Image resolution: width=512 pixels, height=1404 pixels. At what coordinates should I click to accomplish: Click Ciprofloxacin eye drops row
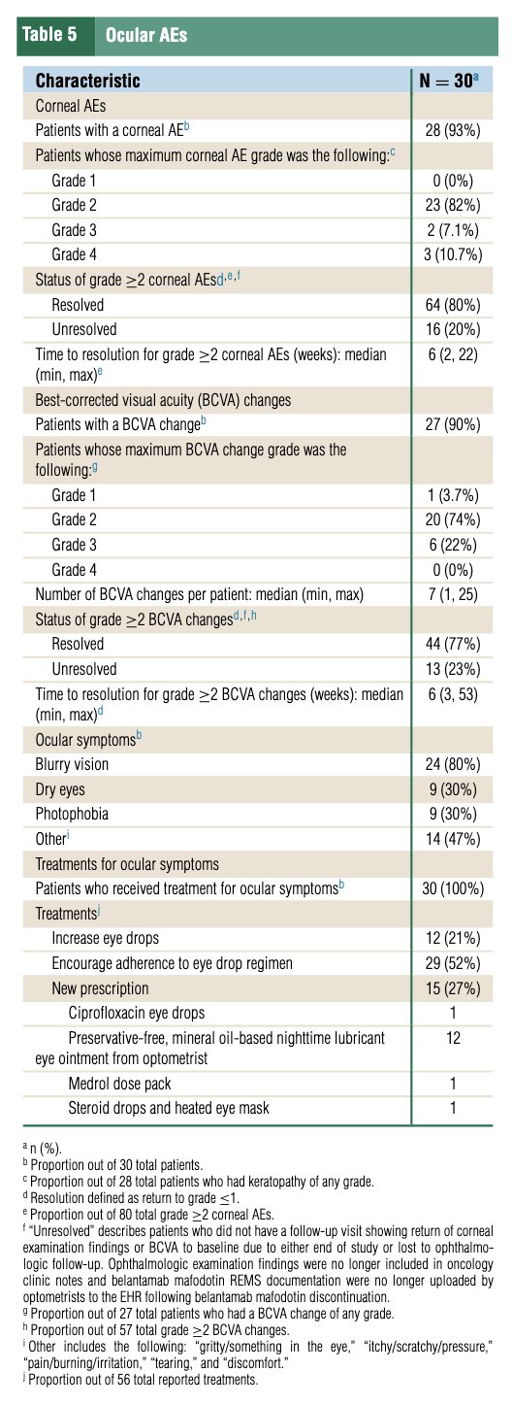tap(256, 988)
